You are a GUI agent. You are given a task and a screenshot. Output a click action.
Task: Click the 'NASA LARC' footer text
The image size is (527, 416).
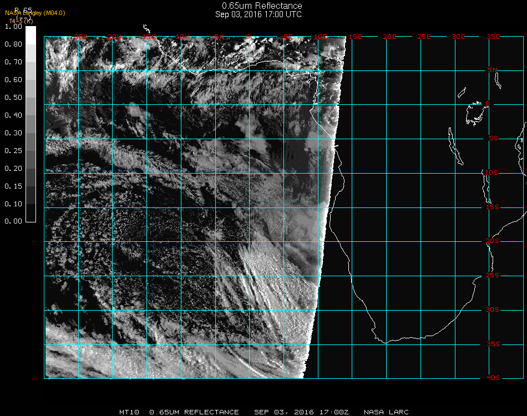pyautogui.click(x=386, y=412)
